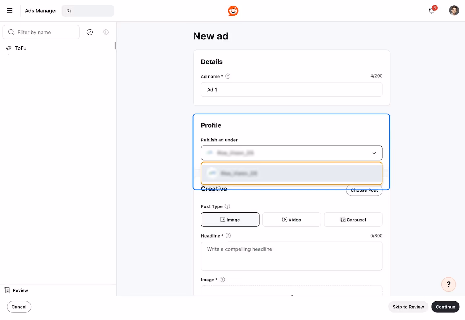465x320 pixels.
Task: Open the Post Type help tooltip
Action: (227, 206)
